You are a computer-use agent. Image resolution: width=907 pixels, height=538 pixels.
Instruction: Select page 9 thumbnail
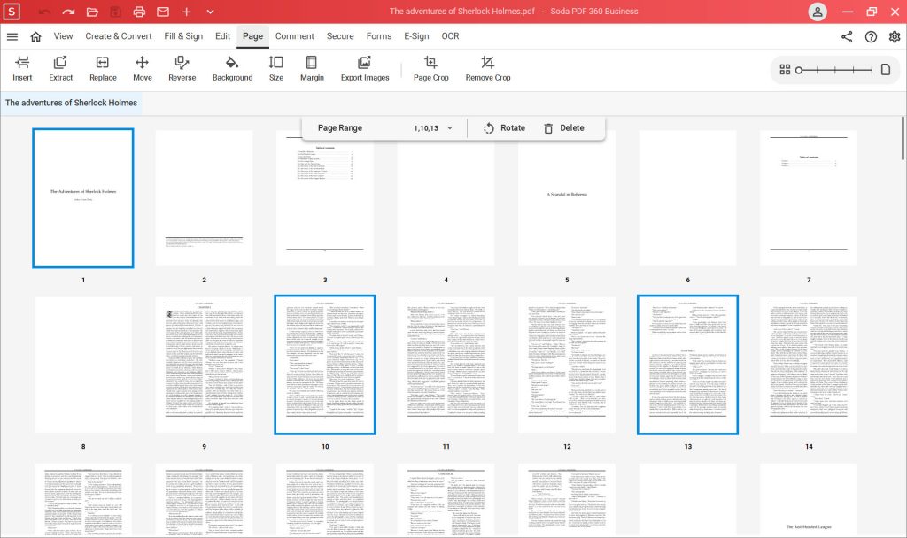point(205,365)
